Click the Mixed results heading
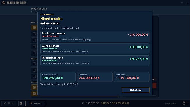190x107 pixels. click(51, 19)
